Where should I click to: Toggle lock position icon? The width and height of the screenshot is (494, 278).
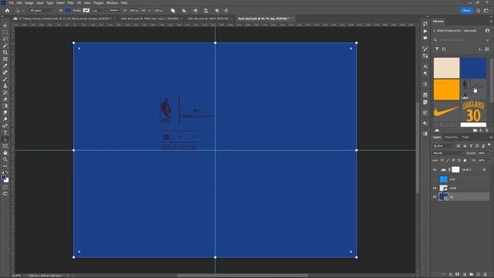(453, 160)
